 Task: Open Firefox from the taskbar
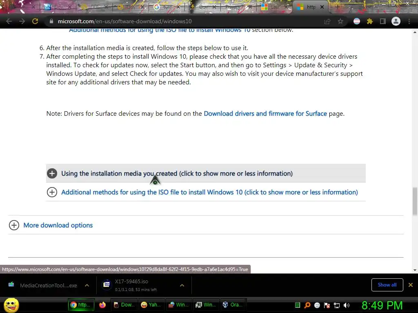click(x=102, y=305)
